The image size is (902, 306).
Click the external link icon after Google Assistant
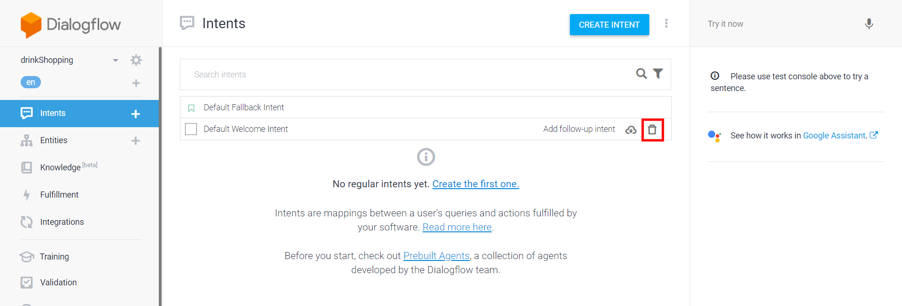click(874, 135)
